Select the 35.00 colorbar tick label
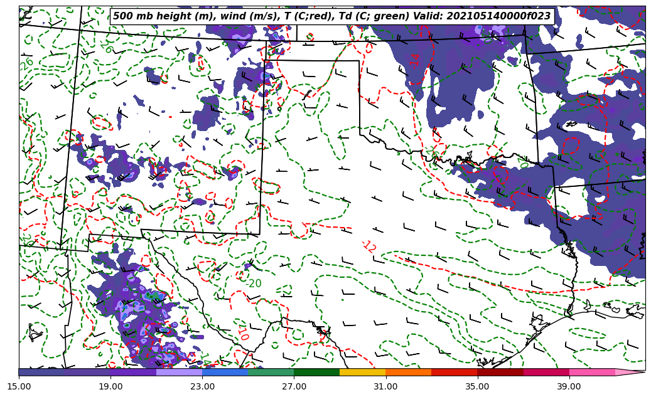651x397 pixels. (x=477, y=387)
